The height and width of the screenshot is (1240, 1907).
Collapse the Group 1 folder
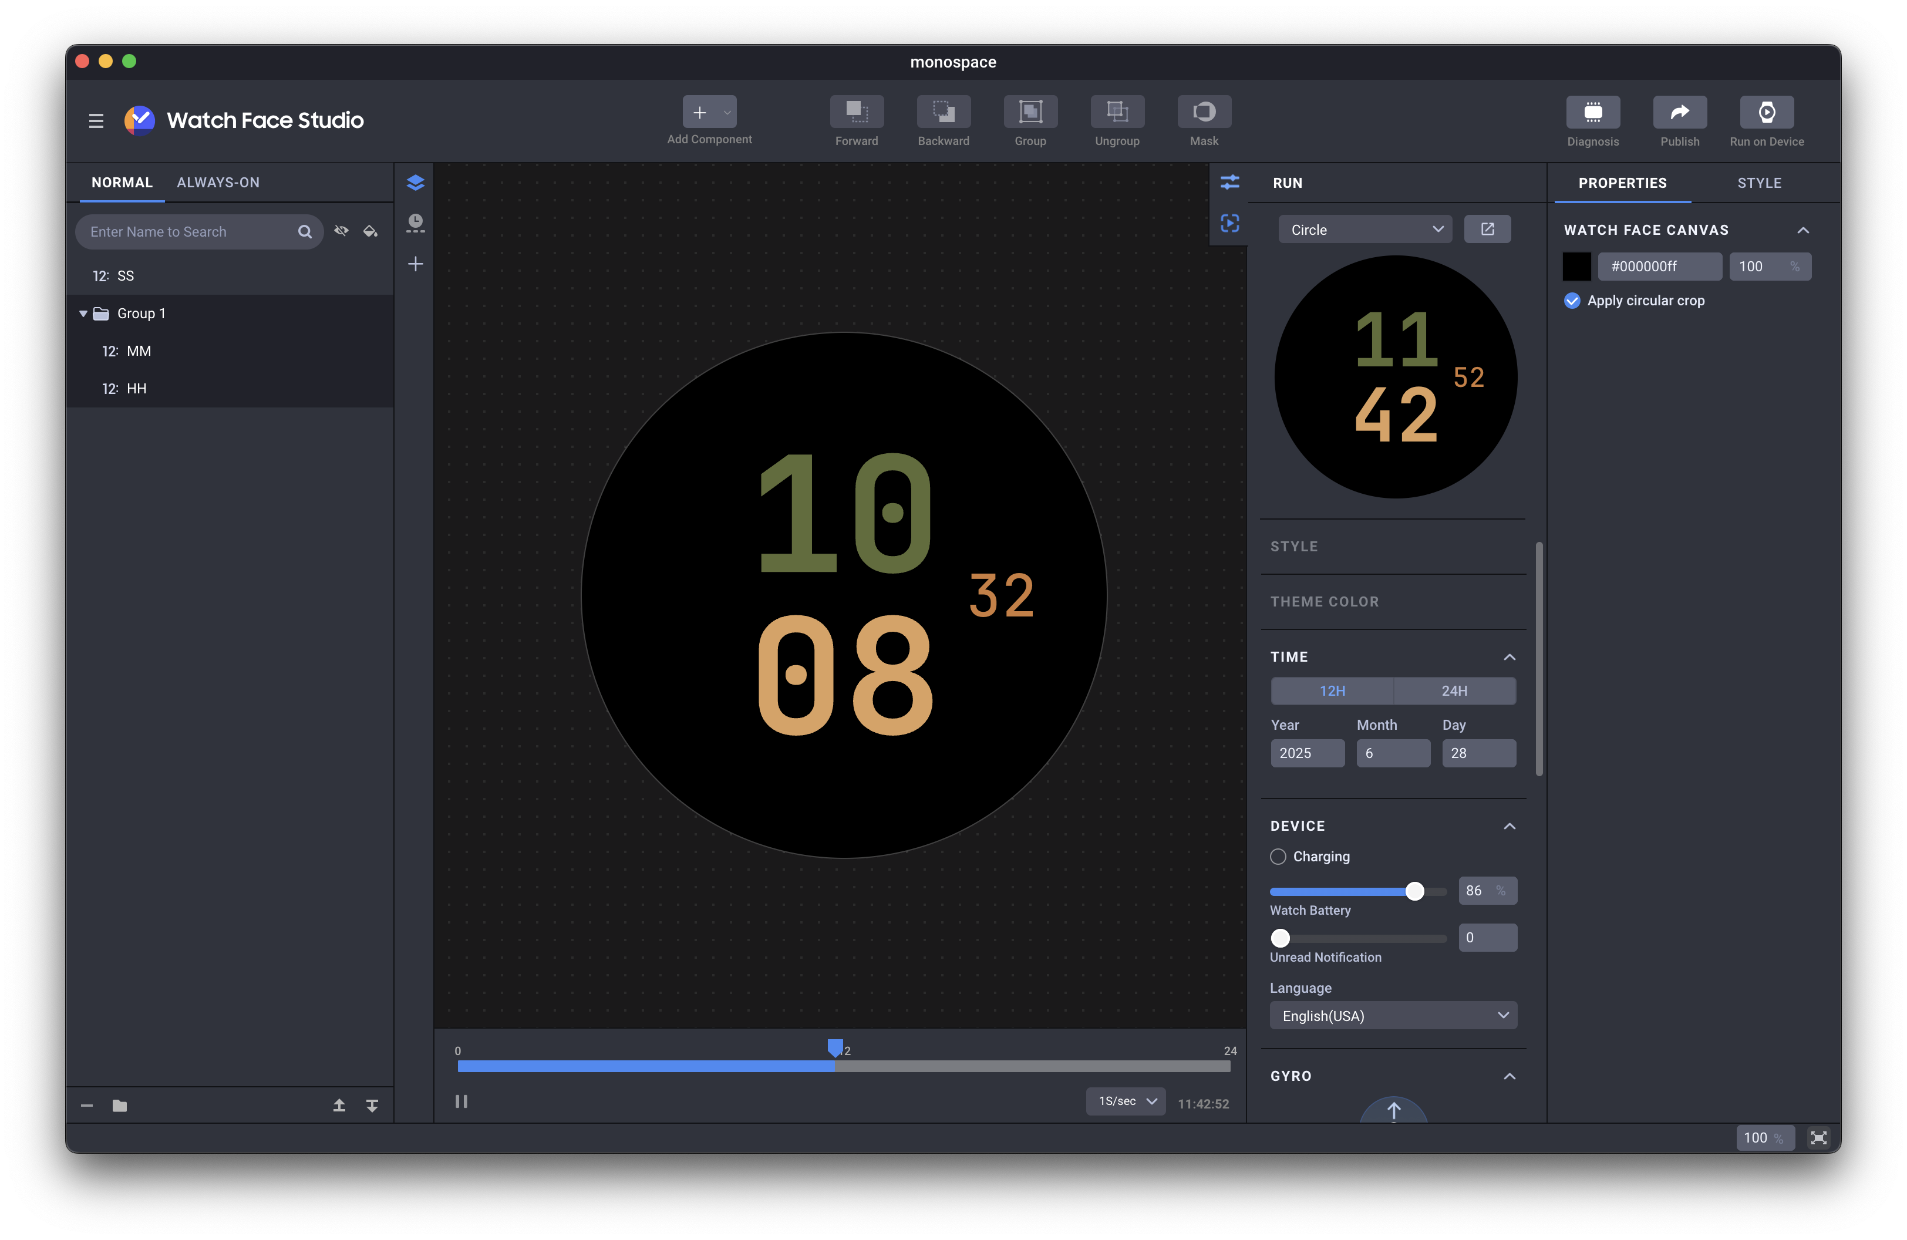[83, 313]
